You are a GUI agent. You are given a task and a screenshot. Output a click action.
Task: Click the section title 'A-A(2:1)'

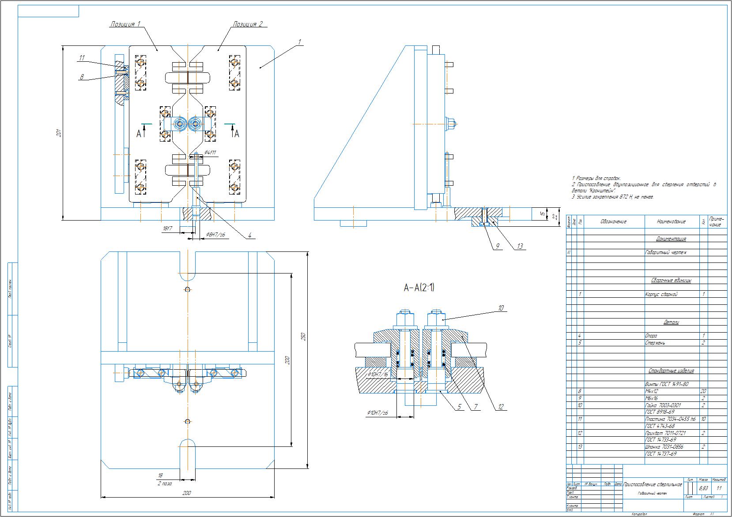(419, 288)
